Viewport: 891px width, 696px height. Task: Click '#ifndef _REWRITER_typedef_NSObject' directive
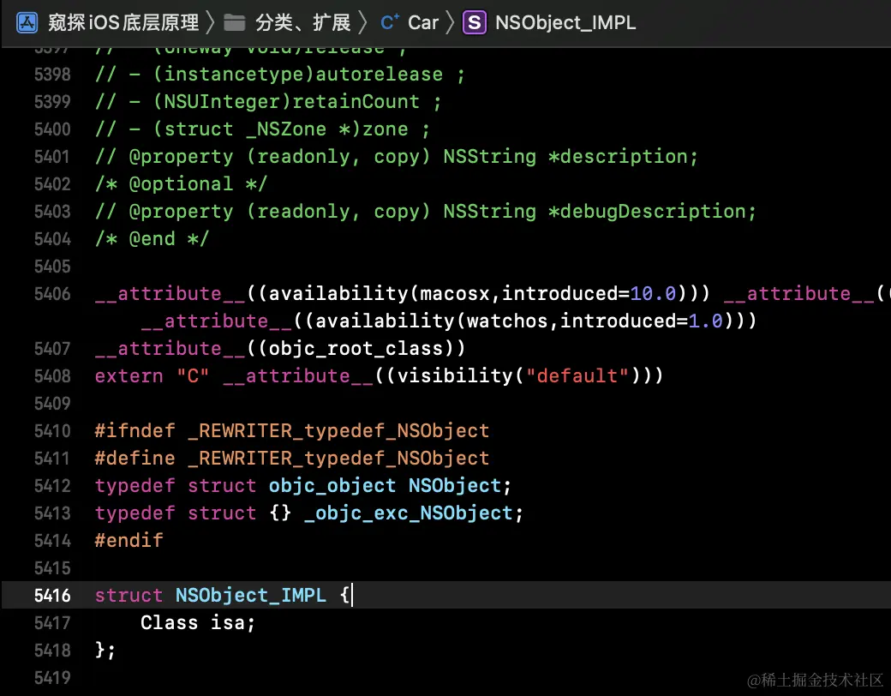(x=291, y=431)
